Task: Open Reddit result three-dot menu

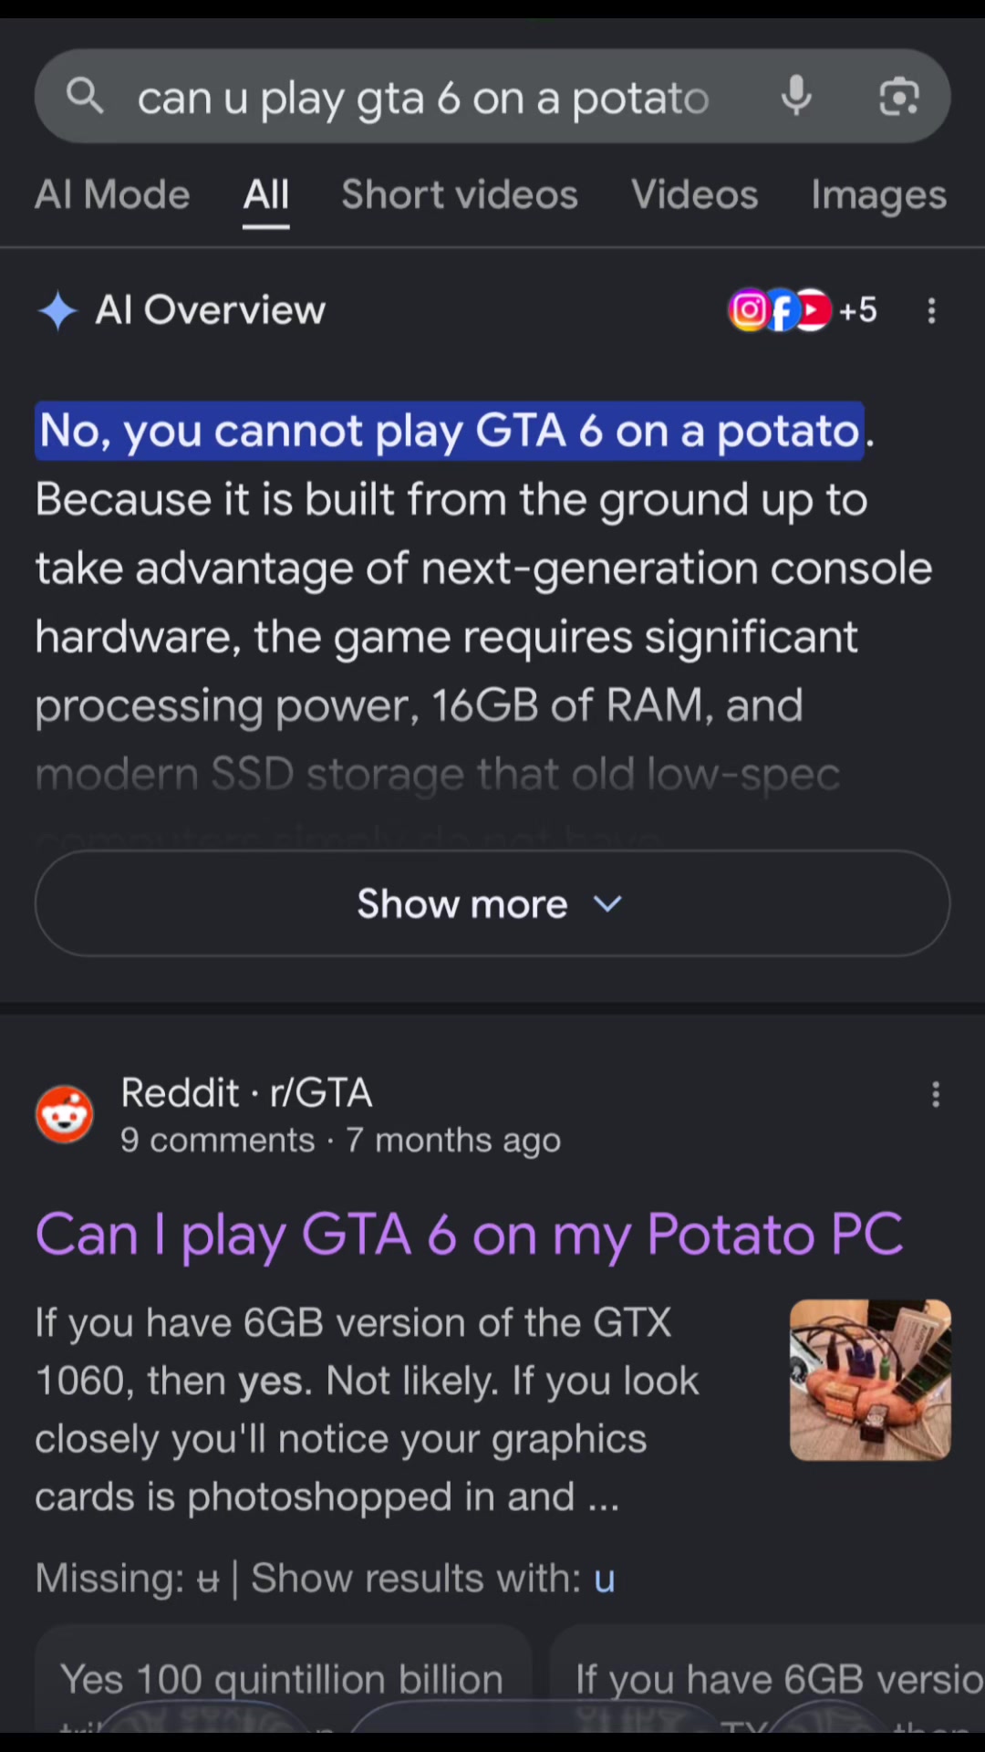Action: (936, 1094)
